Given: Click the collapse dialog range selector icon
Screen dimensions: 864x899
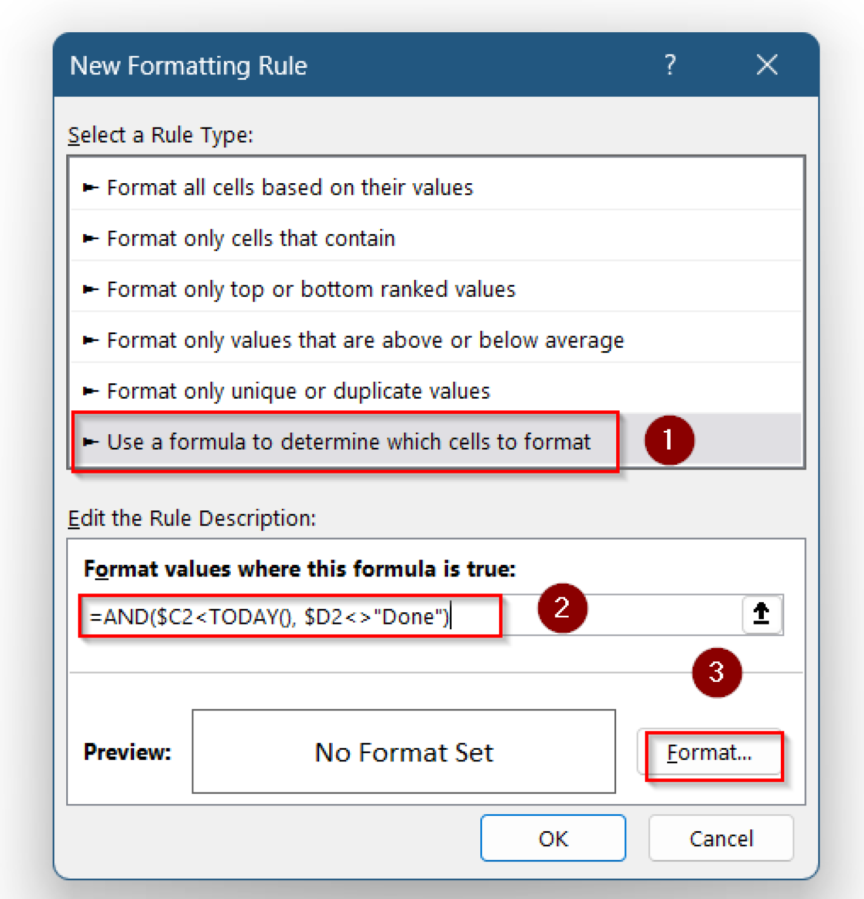Looking at the screenshot, I should (761, 614).
